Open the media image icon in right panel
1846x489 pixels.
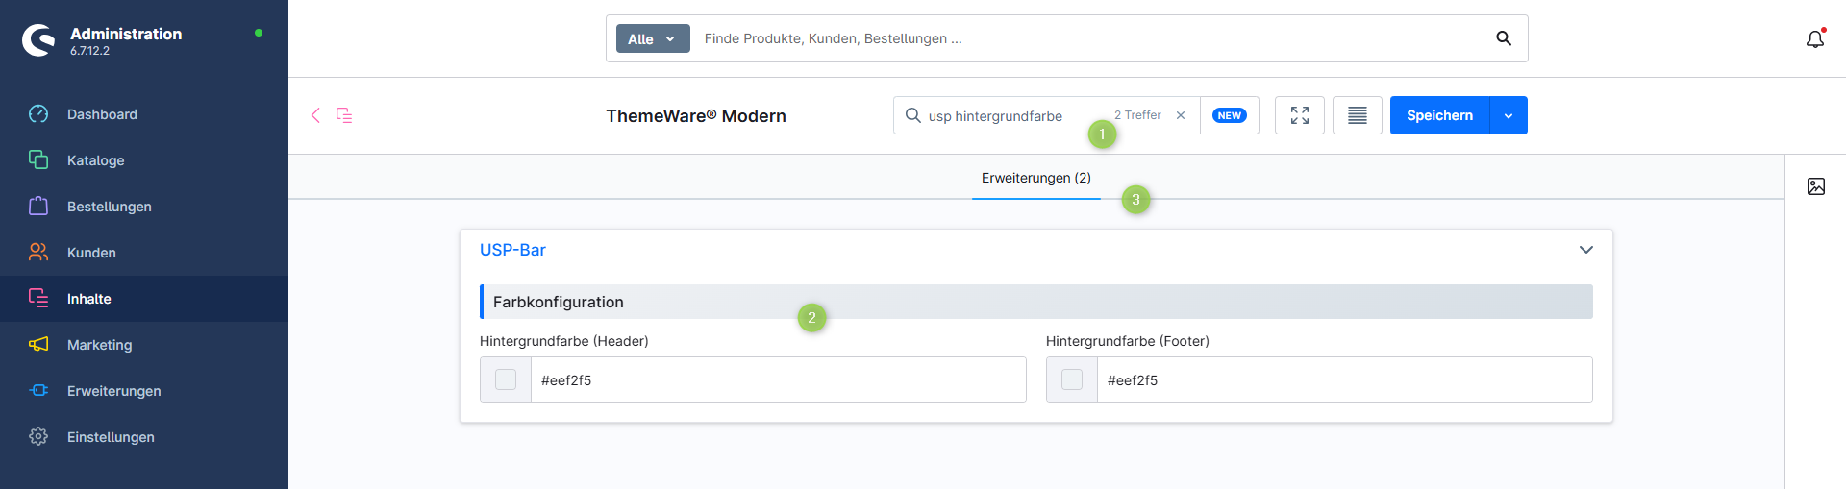click(x=1816, y=186)
